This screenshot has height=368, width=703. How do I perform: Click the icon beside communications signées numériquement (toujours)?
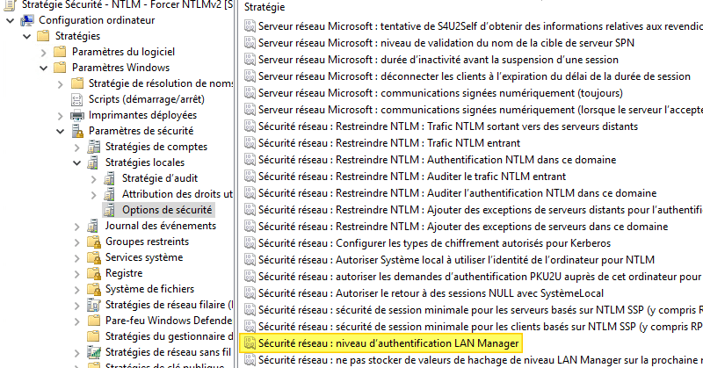250,93
